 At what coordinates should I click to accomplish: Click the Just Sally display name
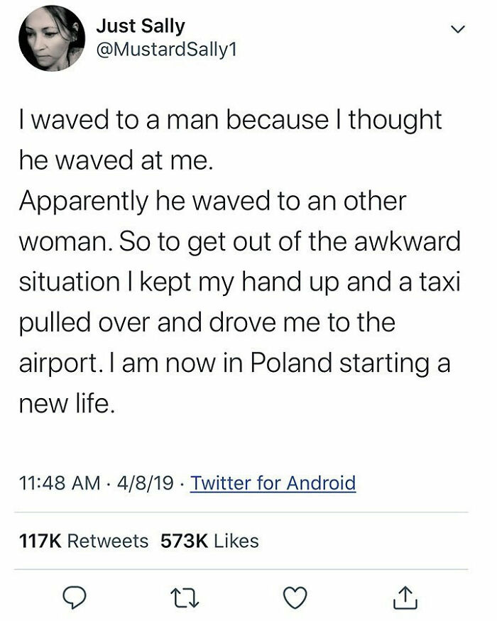click(139, 26)
